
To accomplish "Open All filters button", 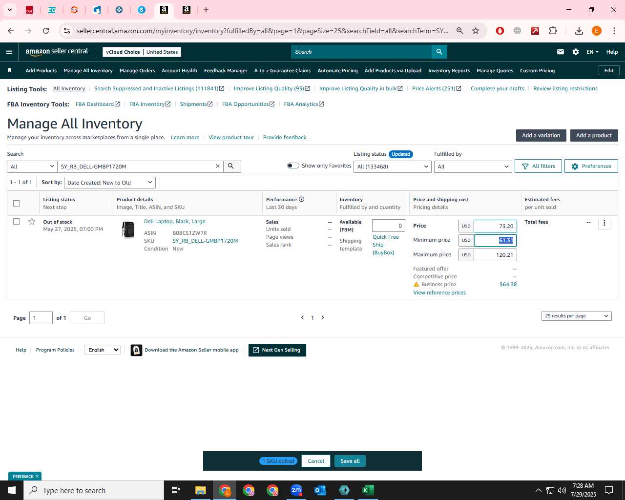I will click(538, 166).
